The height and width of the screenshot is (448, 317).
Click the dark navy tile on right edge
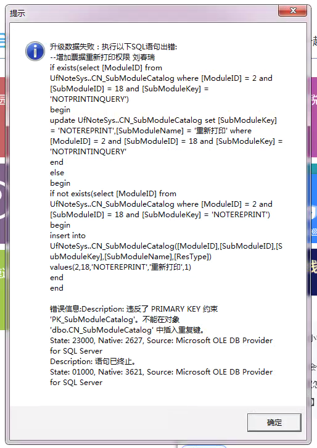pyautogui.click(x=314, y=272)
